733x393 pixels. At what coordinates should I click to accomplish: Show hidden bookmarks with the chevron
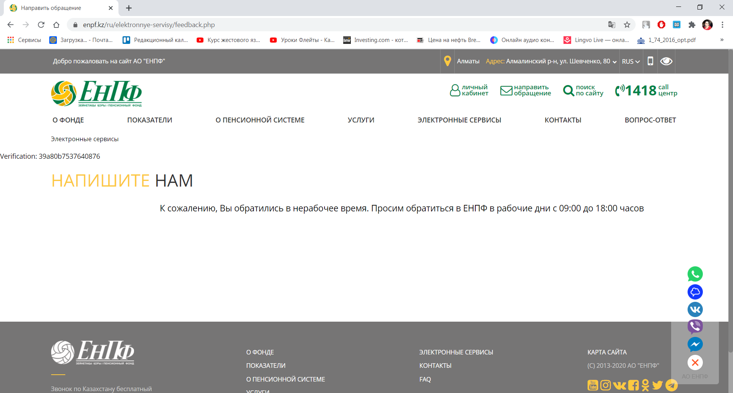pos(722,40)
